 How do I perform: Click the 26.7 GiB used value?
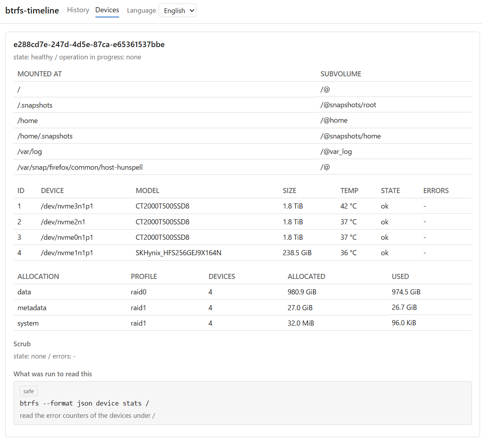404,307
